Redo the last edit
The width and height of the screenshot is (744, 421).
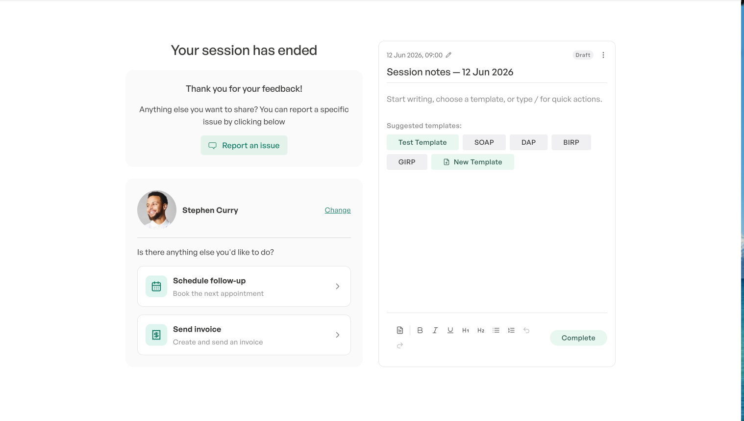(x=400, y=345)
